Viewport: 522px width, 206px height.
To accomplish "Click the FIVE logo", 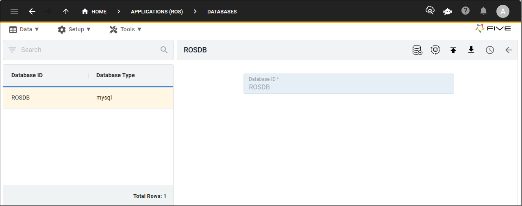I will coord(493,29).
